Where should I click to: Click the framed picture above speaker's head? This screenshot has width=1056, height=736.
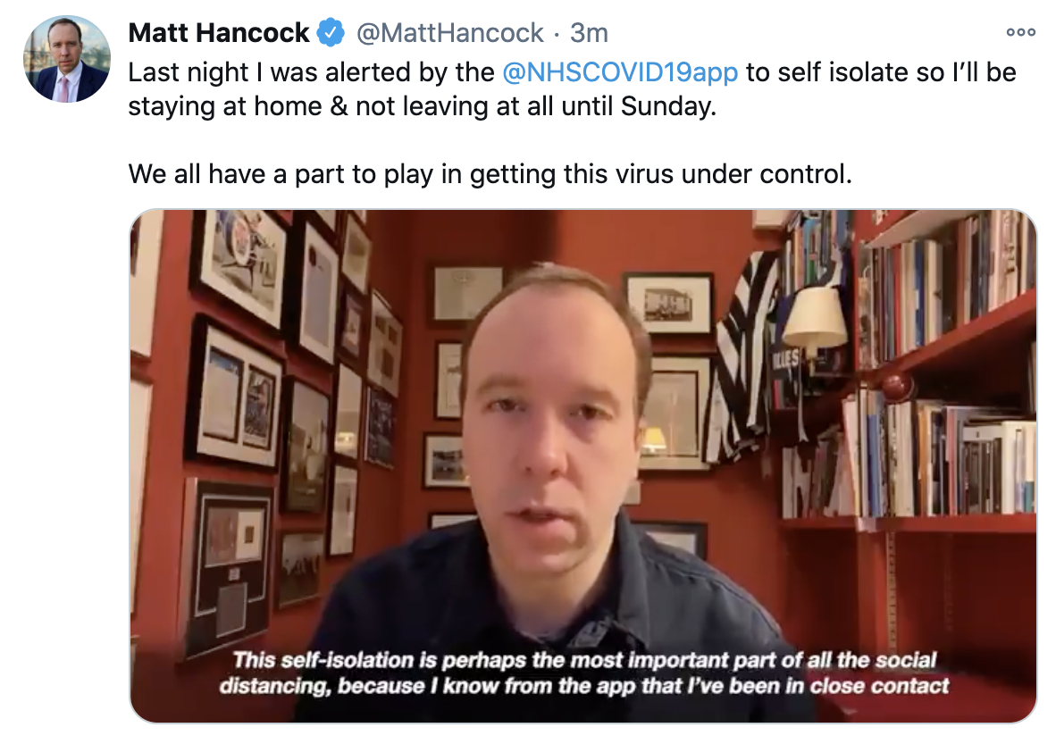(x=466, y=292)
